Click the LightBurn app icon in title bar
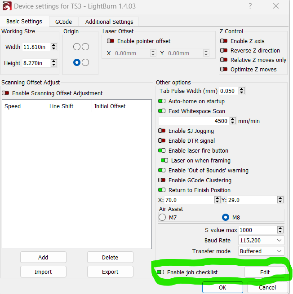This screenshot has height=294, width=293. click(7, 6)
